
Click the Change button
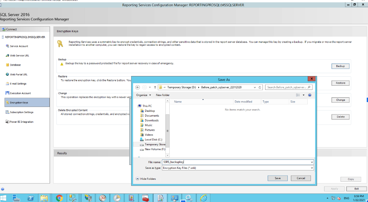pyautogui.click(x=340, y=100)
